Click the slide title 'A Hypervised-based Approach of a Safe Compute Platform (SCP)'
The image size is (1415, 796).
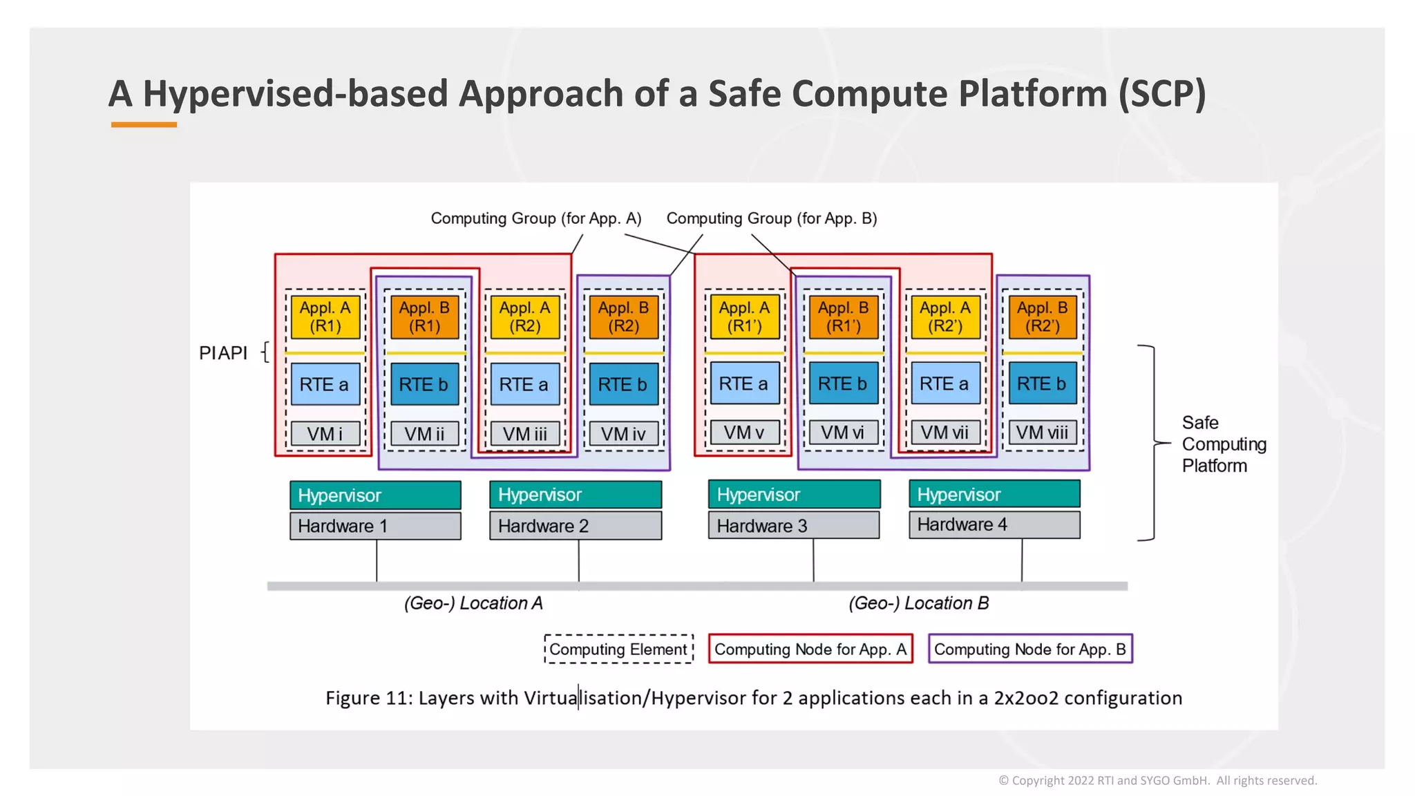point(657,93)
